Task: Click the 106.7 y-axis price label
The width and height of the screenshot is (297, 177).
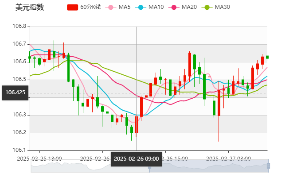Action: tap(19, 44)
